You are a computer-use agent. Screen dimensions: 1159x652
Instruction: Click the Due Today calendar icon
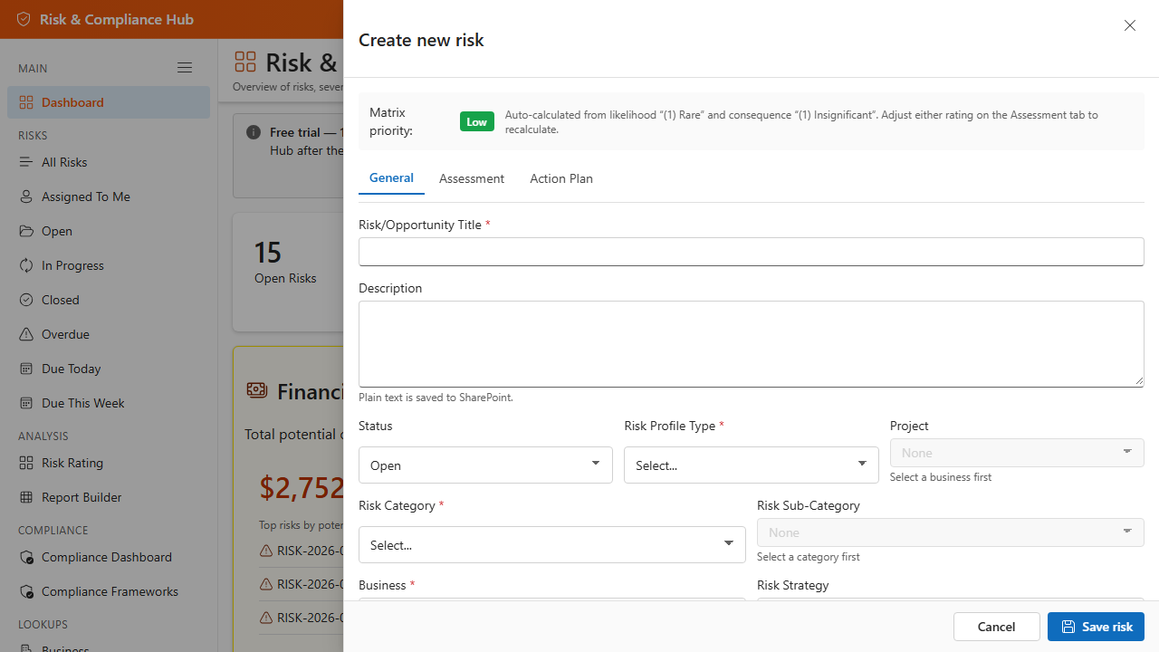26,369
